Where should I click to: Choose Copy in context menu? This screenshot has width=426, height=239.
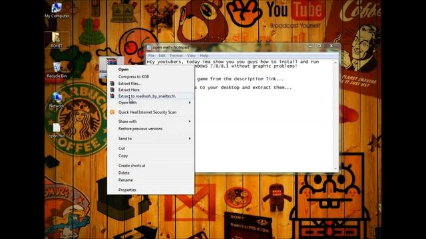pyautogui.click(x=151, y=156)
